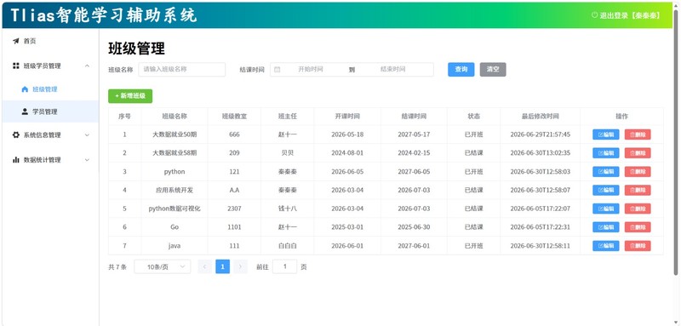Select 学员管理 in the sidebar
This screenshot has height=326, width=681.
[50, 112]
